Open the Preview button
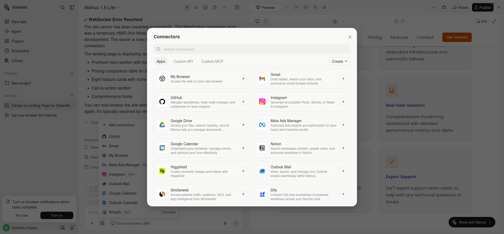This screenshot has width=504, height=234. 265,8
